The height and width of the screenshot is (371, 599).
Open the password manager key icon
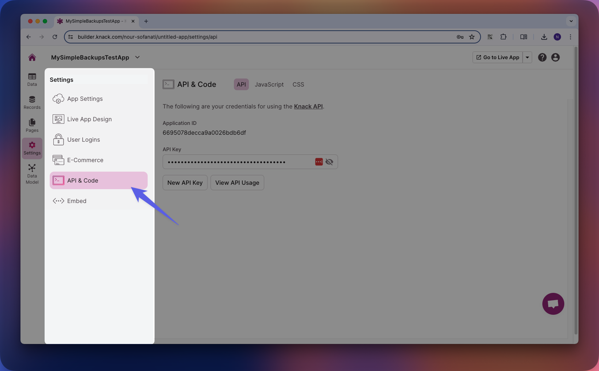point(460,37)
